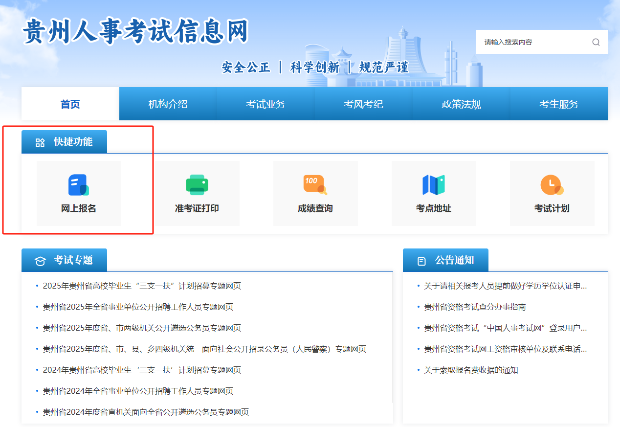
Task: Click the 快捷功能 grid icon
Action: [40, 143]
